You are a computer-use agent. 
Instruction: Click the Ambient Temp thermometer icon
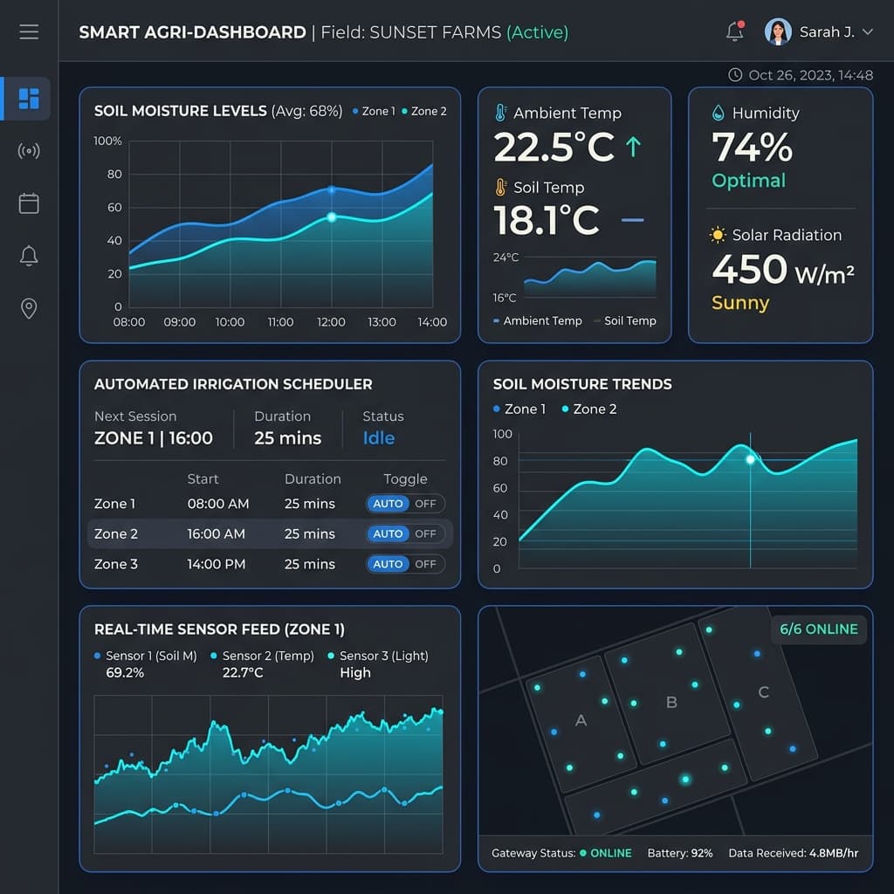click(x=500, y=113)
